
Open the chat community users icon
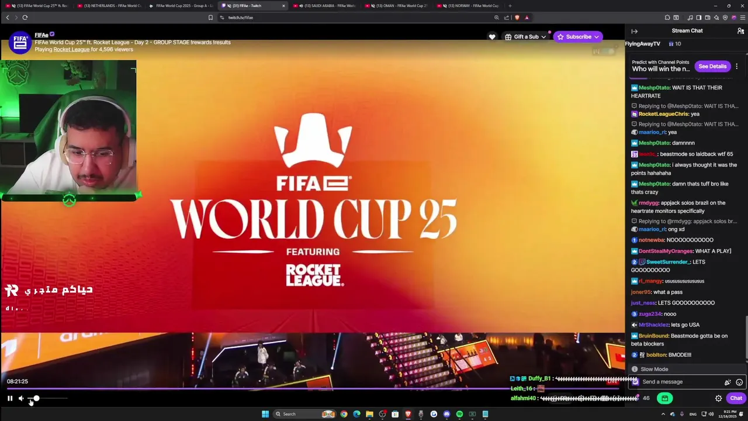coord(740,31)
